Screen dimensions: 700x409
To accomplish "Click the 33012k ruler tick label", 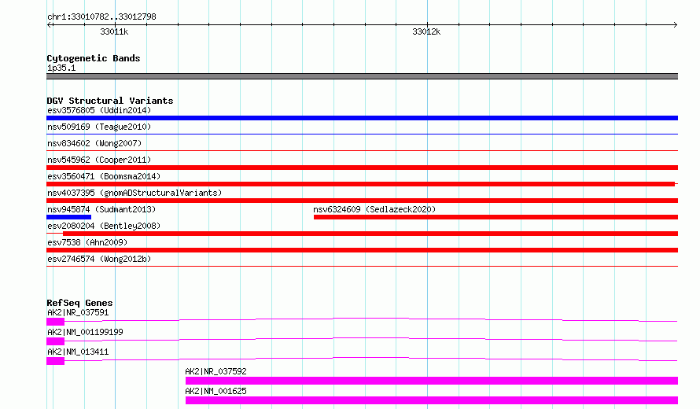I will tap(426, 31).
